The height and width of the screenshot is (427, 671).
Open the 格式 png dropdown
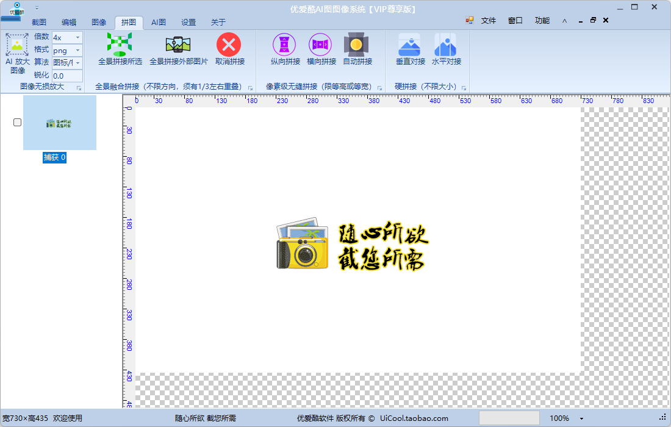point(78,51)
